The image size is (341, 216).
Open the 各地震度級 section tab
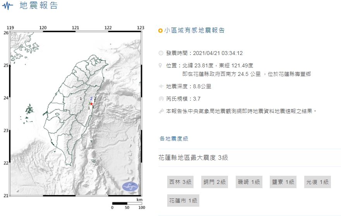pos(174,139)
